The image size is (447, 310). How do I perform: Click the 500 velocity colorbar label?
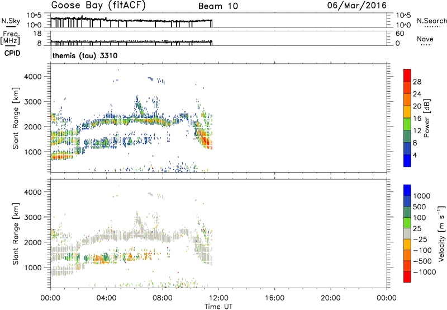(x=420, y=207)
